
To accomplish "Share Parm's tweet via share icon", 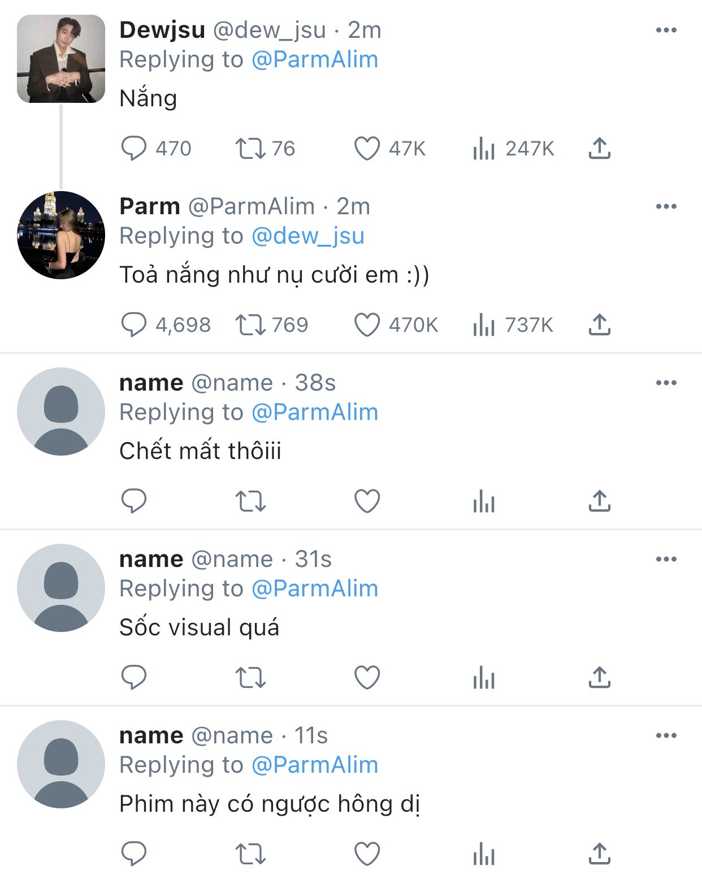I will [599, 325].
